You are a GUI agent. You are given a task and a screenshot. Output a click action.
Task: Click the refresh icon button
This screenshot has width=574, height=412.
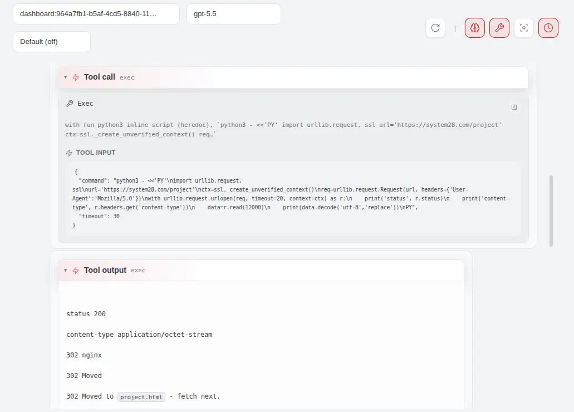(435, 28)
